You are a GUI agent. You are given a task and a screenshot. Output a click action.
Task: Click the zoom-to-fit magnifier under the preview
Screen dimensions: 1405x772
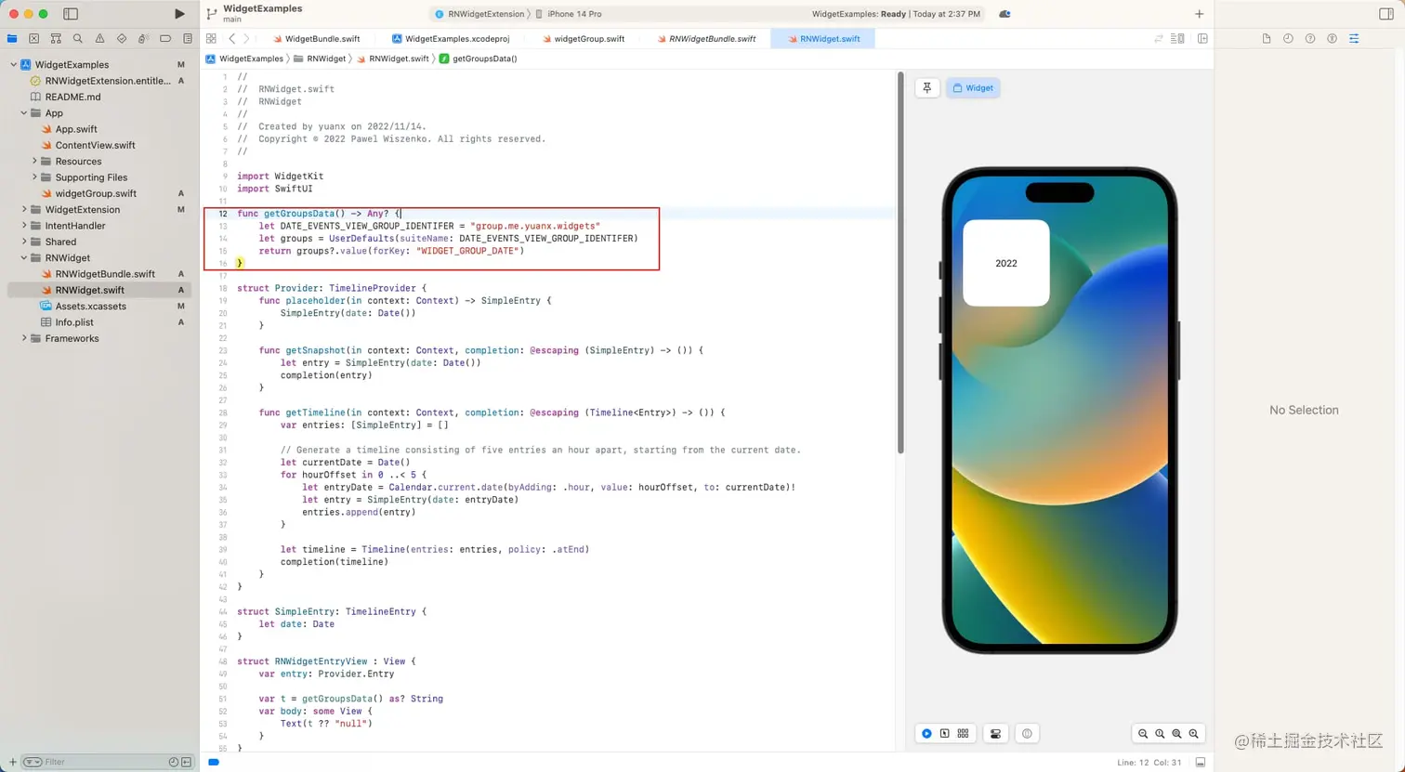tap(1177, 734)
